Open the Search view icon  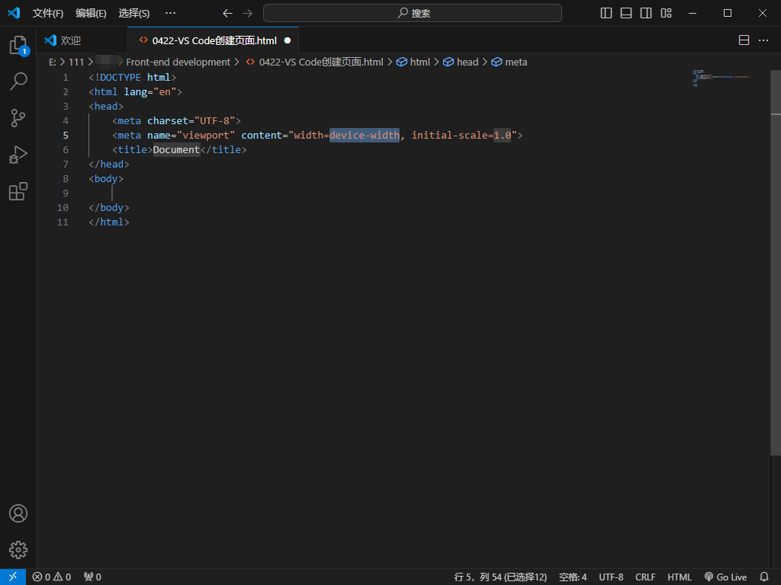(x=18, y=81)
